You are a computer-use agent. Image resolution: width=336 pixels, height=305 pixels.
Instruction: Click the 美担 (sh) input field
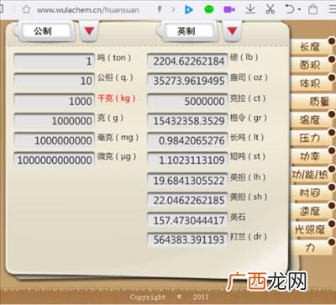187,200
